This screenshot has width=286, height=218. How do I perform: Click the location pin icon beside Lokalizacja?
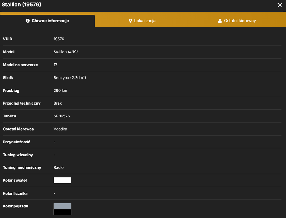130,21
